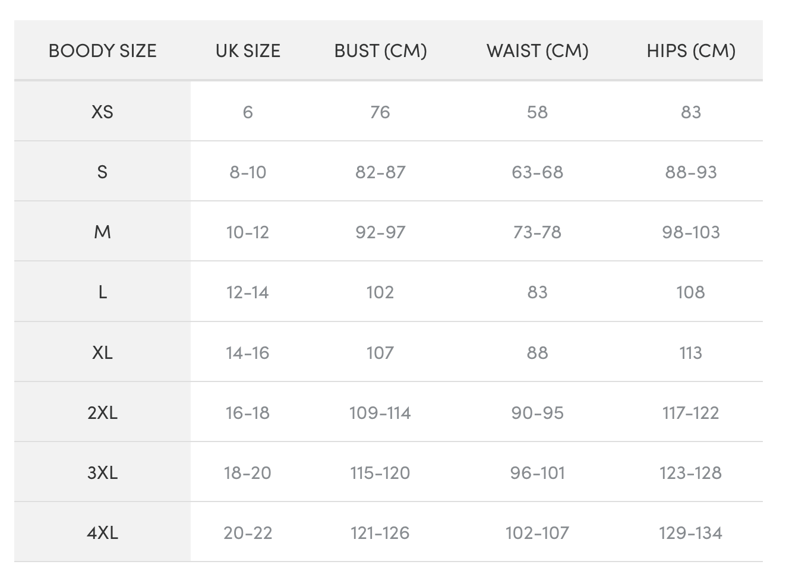Click the 2XL size row label
Viewport: 789px width, 574px height.
102,413
